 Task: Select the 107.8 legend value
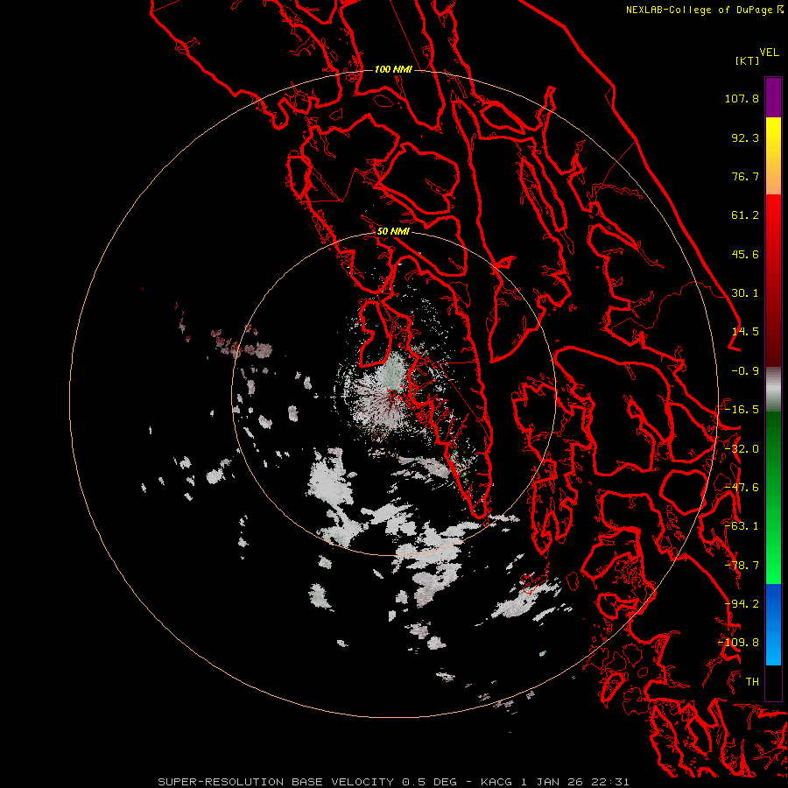click(742, 98)
